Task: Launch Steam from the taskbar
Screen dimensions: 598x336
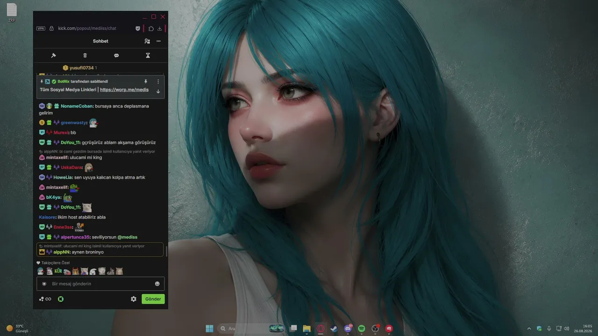Action: (334, 329)
